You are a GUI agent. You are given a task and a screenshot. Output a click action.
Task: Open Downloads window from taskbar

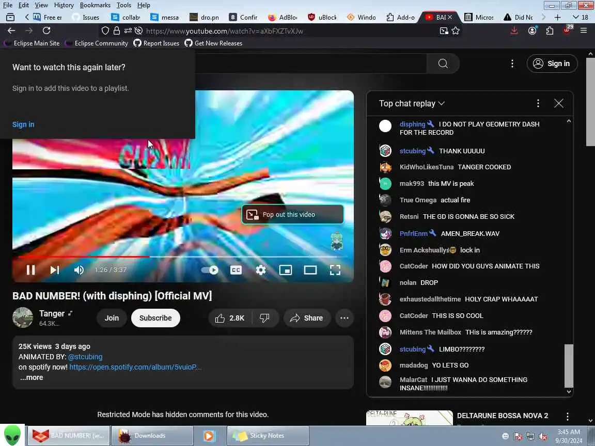coord(152,435)
